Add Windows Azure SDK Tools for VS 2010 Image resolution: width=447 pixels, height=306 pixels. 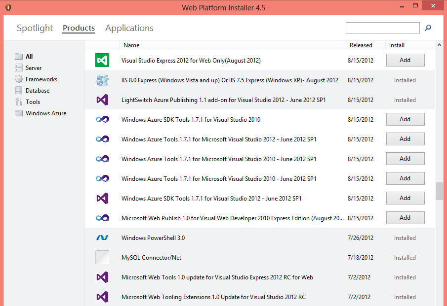point(405,119)
